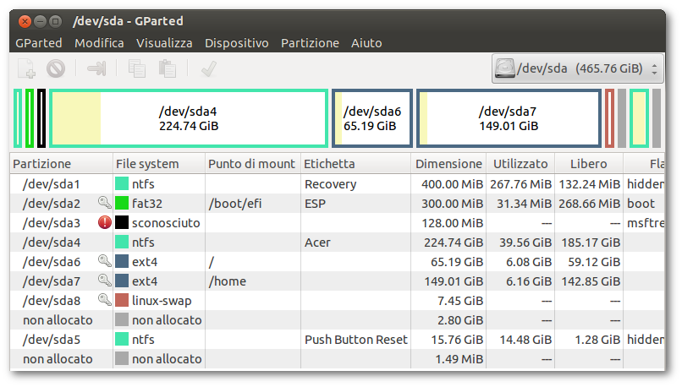Image resolution: width=682 pixels, height=387 pixels.
Task: Click the linux-swap color swatch
Action: coord(122,300)
